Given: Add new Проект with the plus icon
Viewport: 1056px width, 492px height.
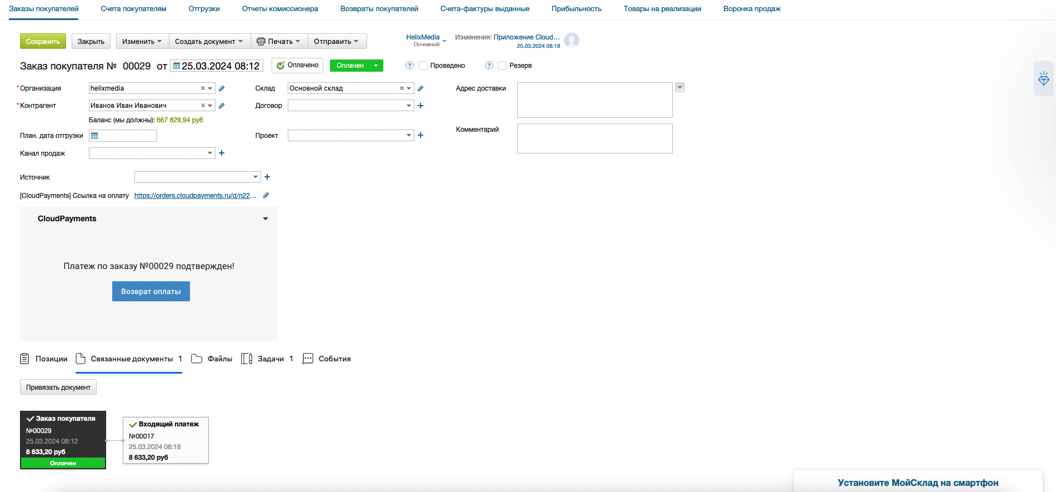Looking at the screenshot, I should pyautogui.click(x=421, y=135).
